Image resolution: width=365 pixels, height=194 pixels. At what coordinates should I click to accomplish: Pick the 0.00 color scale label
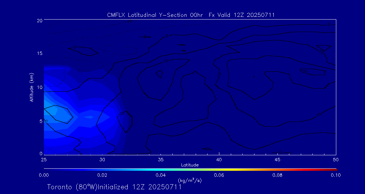tap(44, 175)
